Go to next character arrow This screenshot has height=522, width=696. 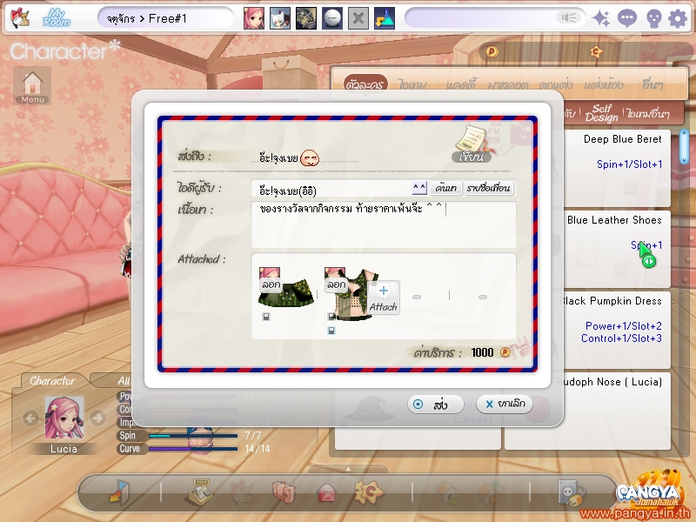click(x=97, y=418)
